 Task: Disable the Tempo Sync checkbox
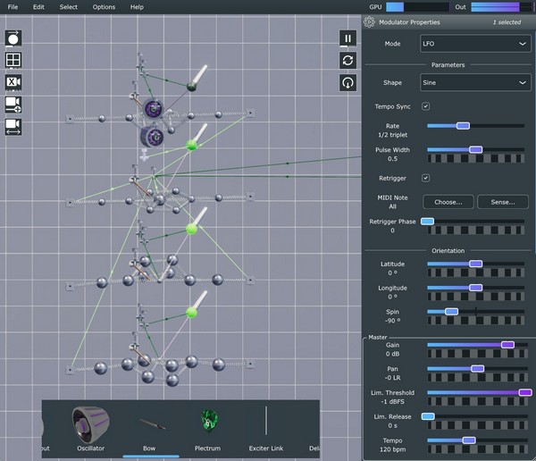[x=425, y=106]
